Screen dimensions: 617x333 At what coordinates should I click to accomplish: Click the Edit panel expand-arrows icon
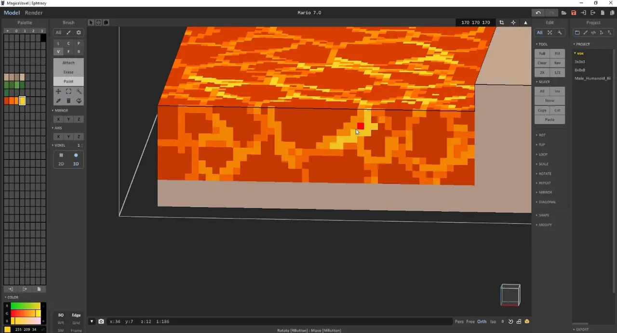pyautogui.click(x=550, y=33)
